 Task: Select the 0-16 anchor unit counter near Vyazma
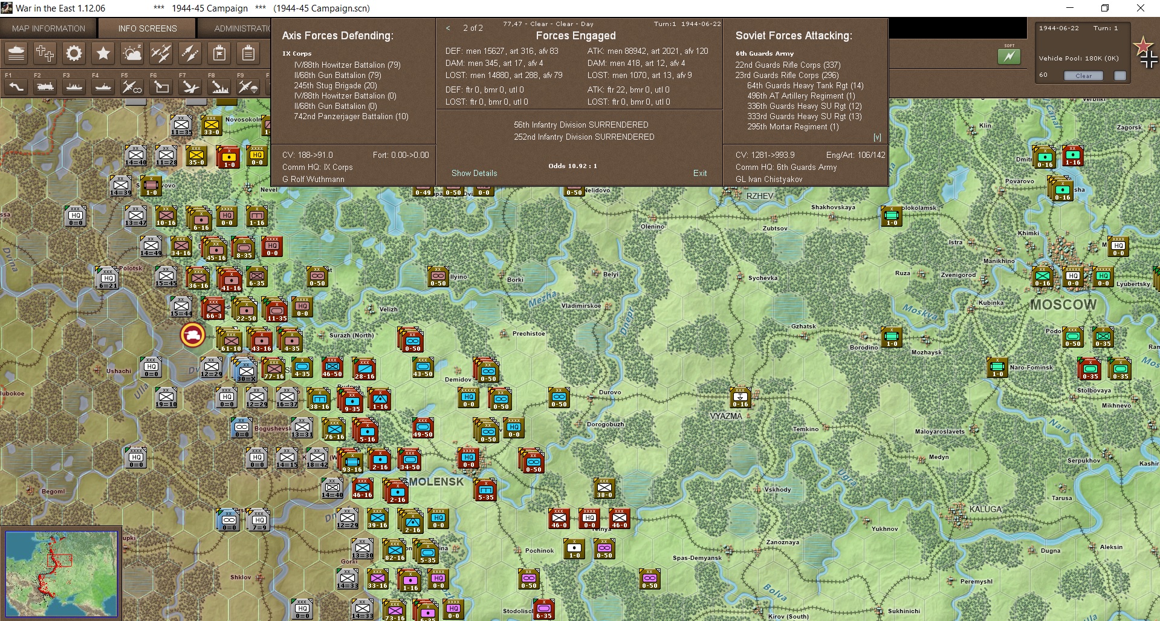740,397
